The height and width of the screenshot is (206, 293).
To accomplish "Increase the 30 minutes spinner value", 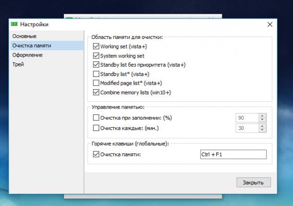I will coord(262,126).
